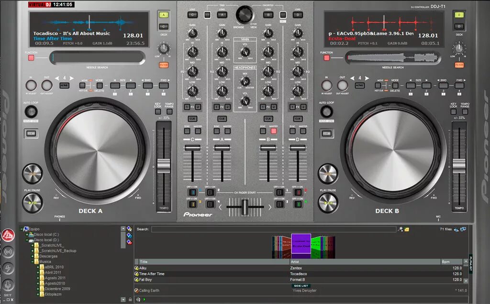
Task: Select deck D button on right deck selector
Action: coord(459,26)
